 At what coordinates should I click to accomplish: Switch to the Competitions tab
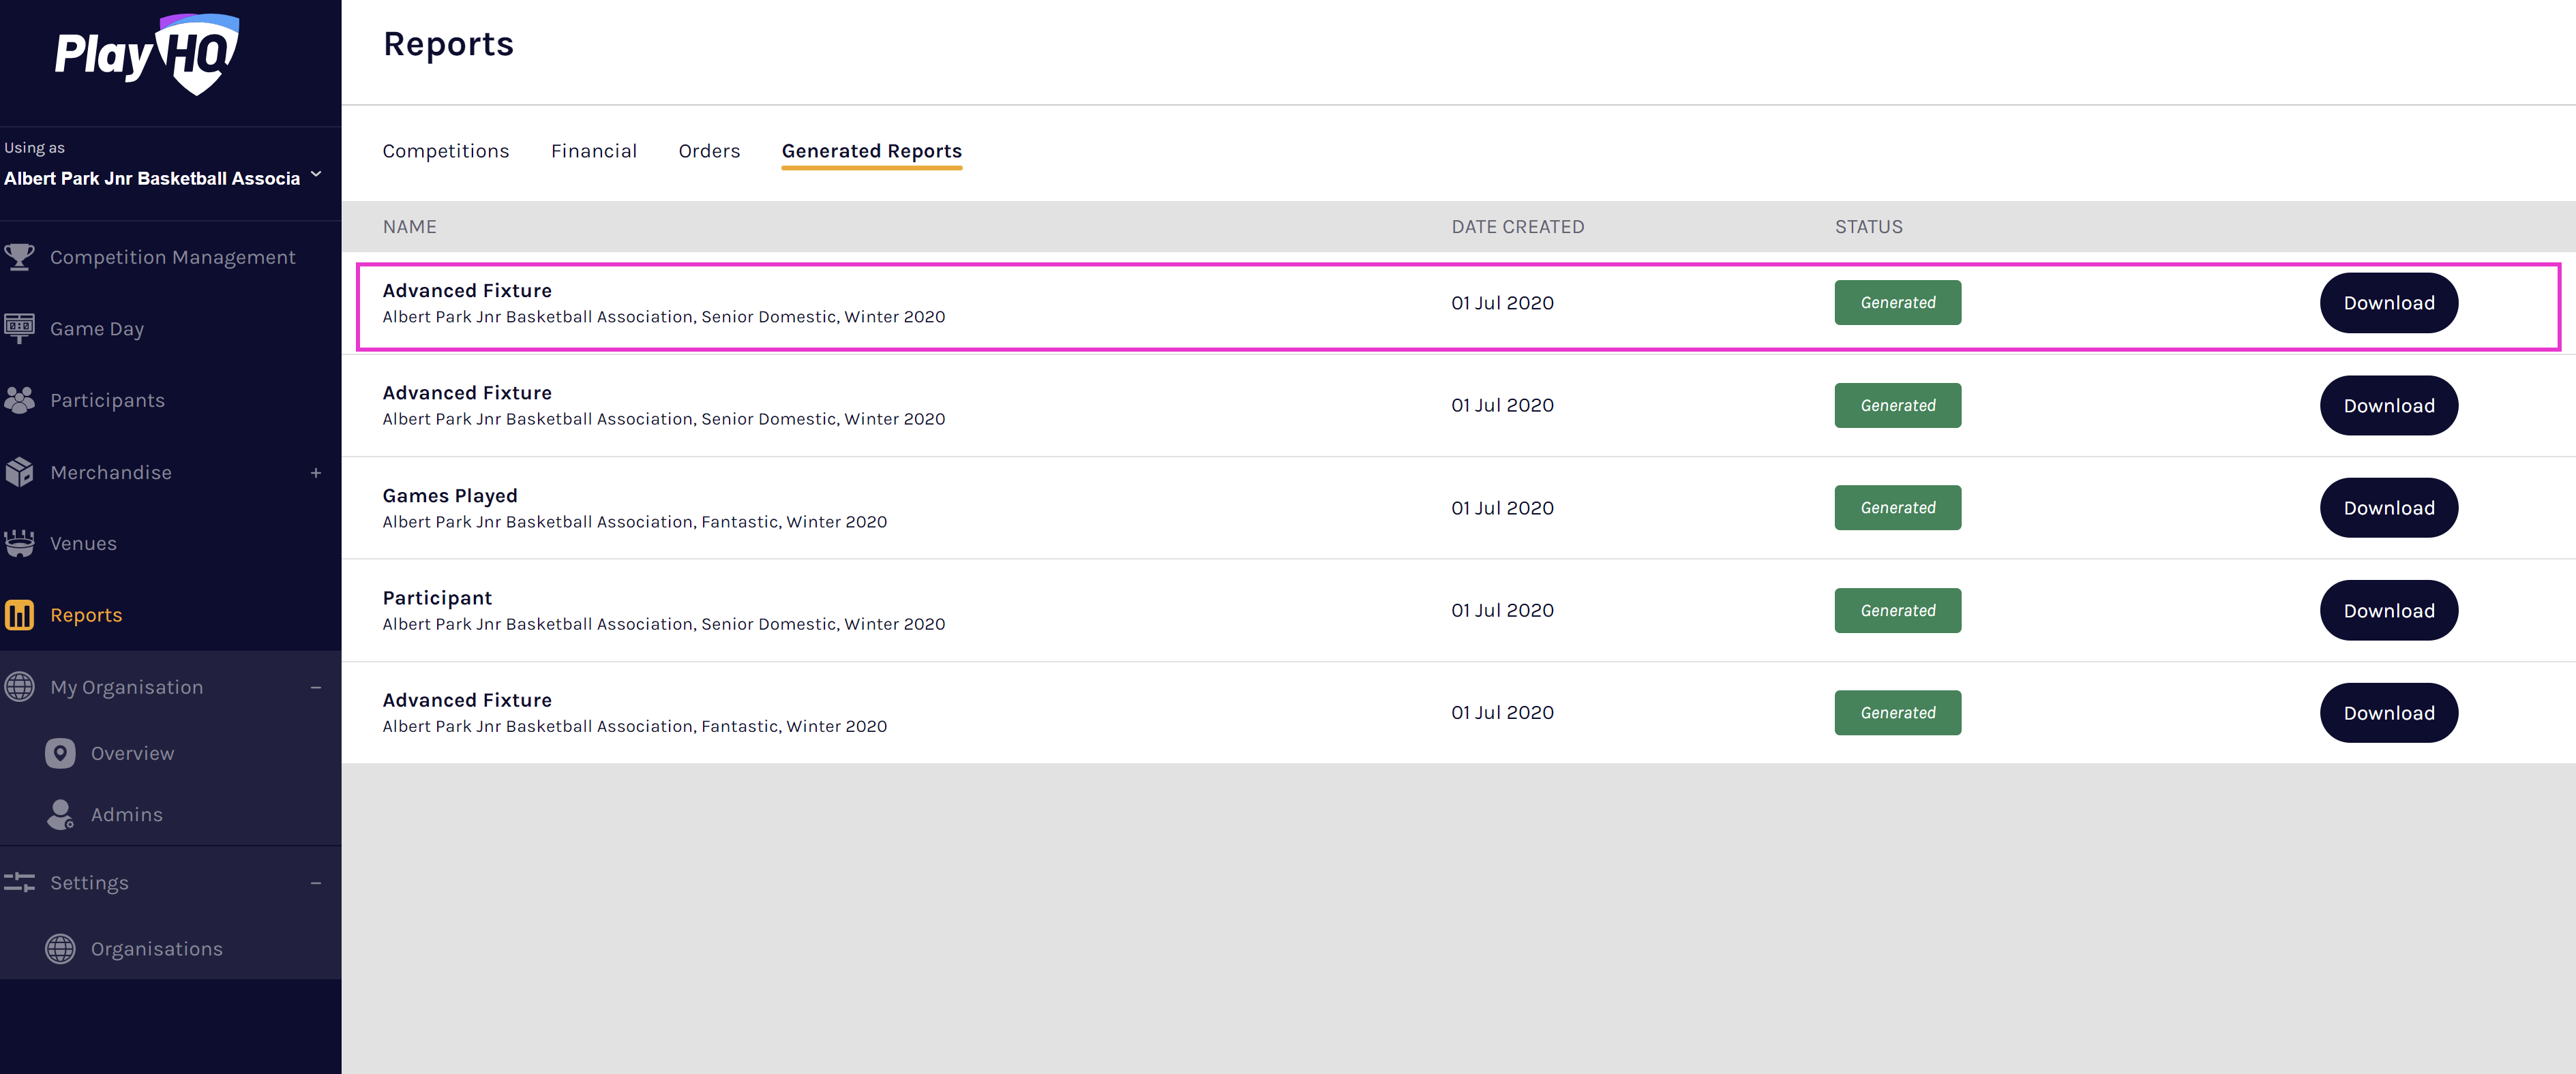[445, 151]
